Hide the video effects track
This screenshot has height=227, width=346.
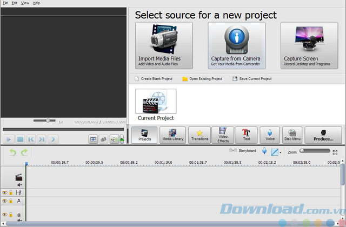(x=5, y=192)
